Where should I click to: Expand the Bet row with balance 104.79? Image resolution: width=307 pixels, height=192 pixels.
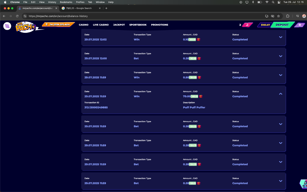(281, 143)
